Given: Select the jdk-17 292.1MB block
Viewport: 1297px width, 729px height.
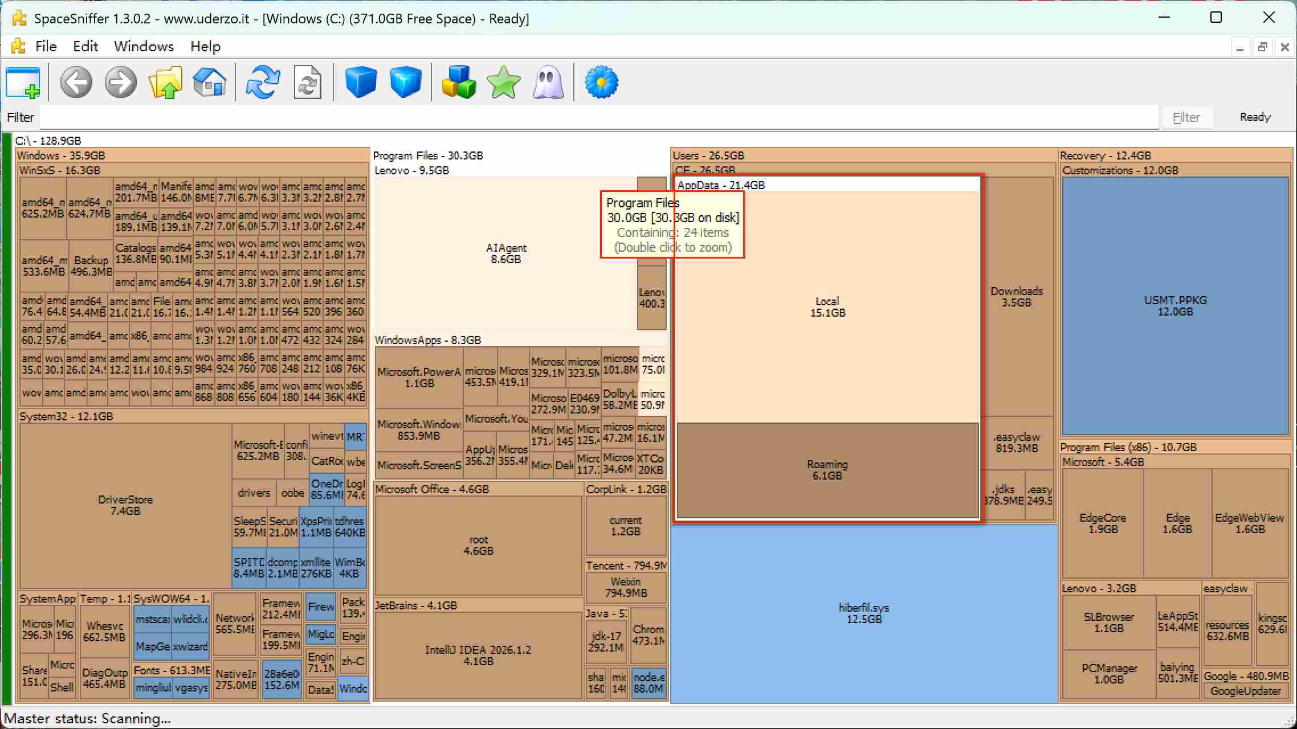Looking at the screenshot, I should pos(606,642).
